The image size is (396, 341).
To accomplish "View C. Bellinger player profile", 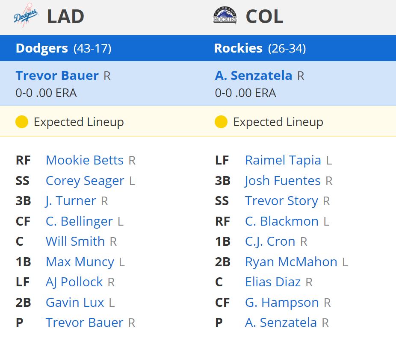I will coord(79,221).
